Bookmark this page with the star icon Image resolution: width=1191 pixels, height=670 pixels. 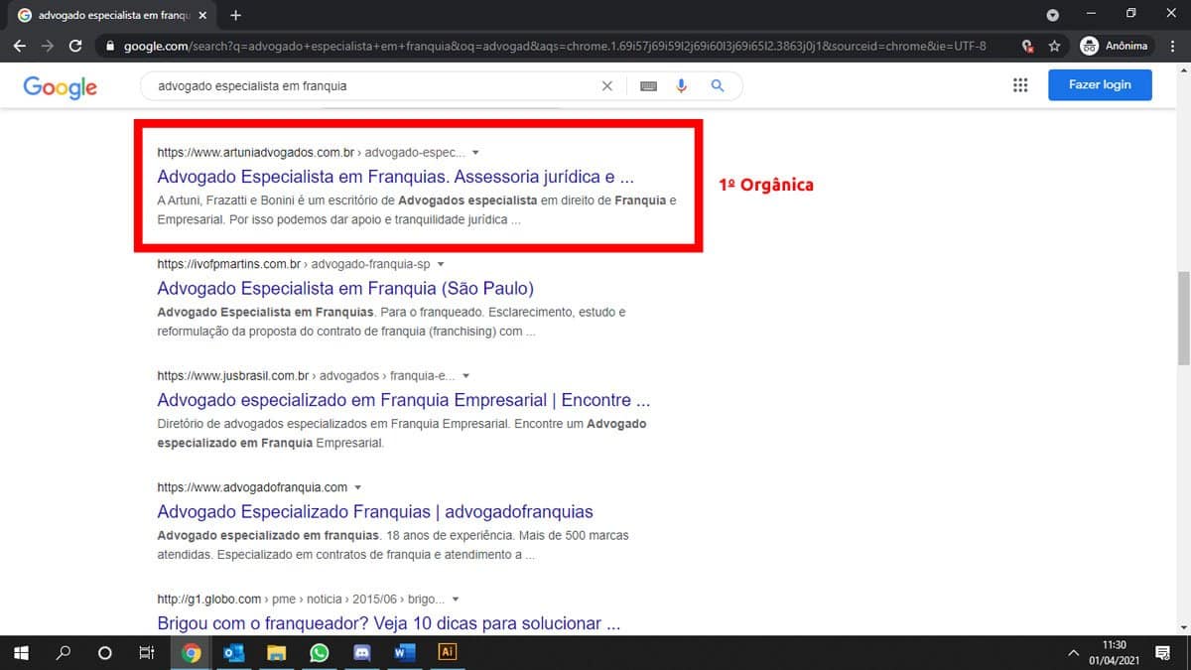1054,46
